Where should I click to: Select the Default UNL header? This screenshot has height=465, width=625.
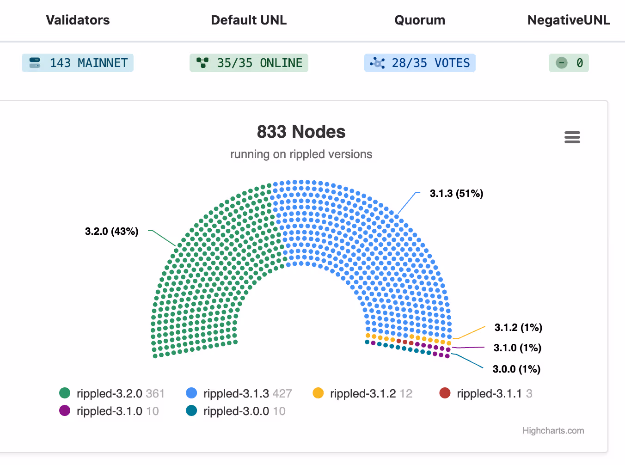(x=249, y=20)
